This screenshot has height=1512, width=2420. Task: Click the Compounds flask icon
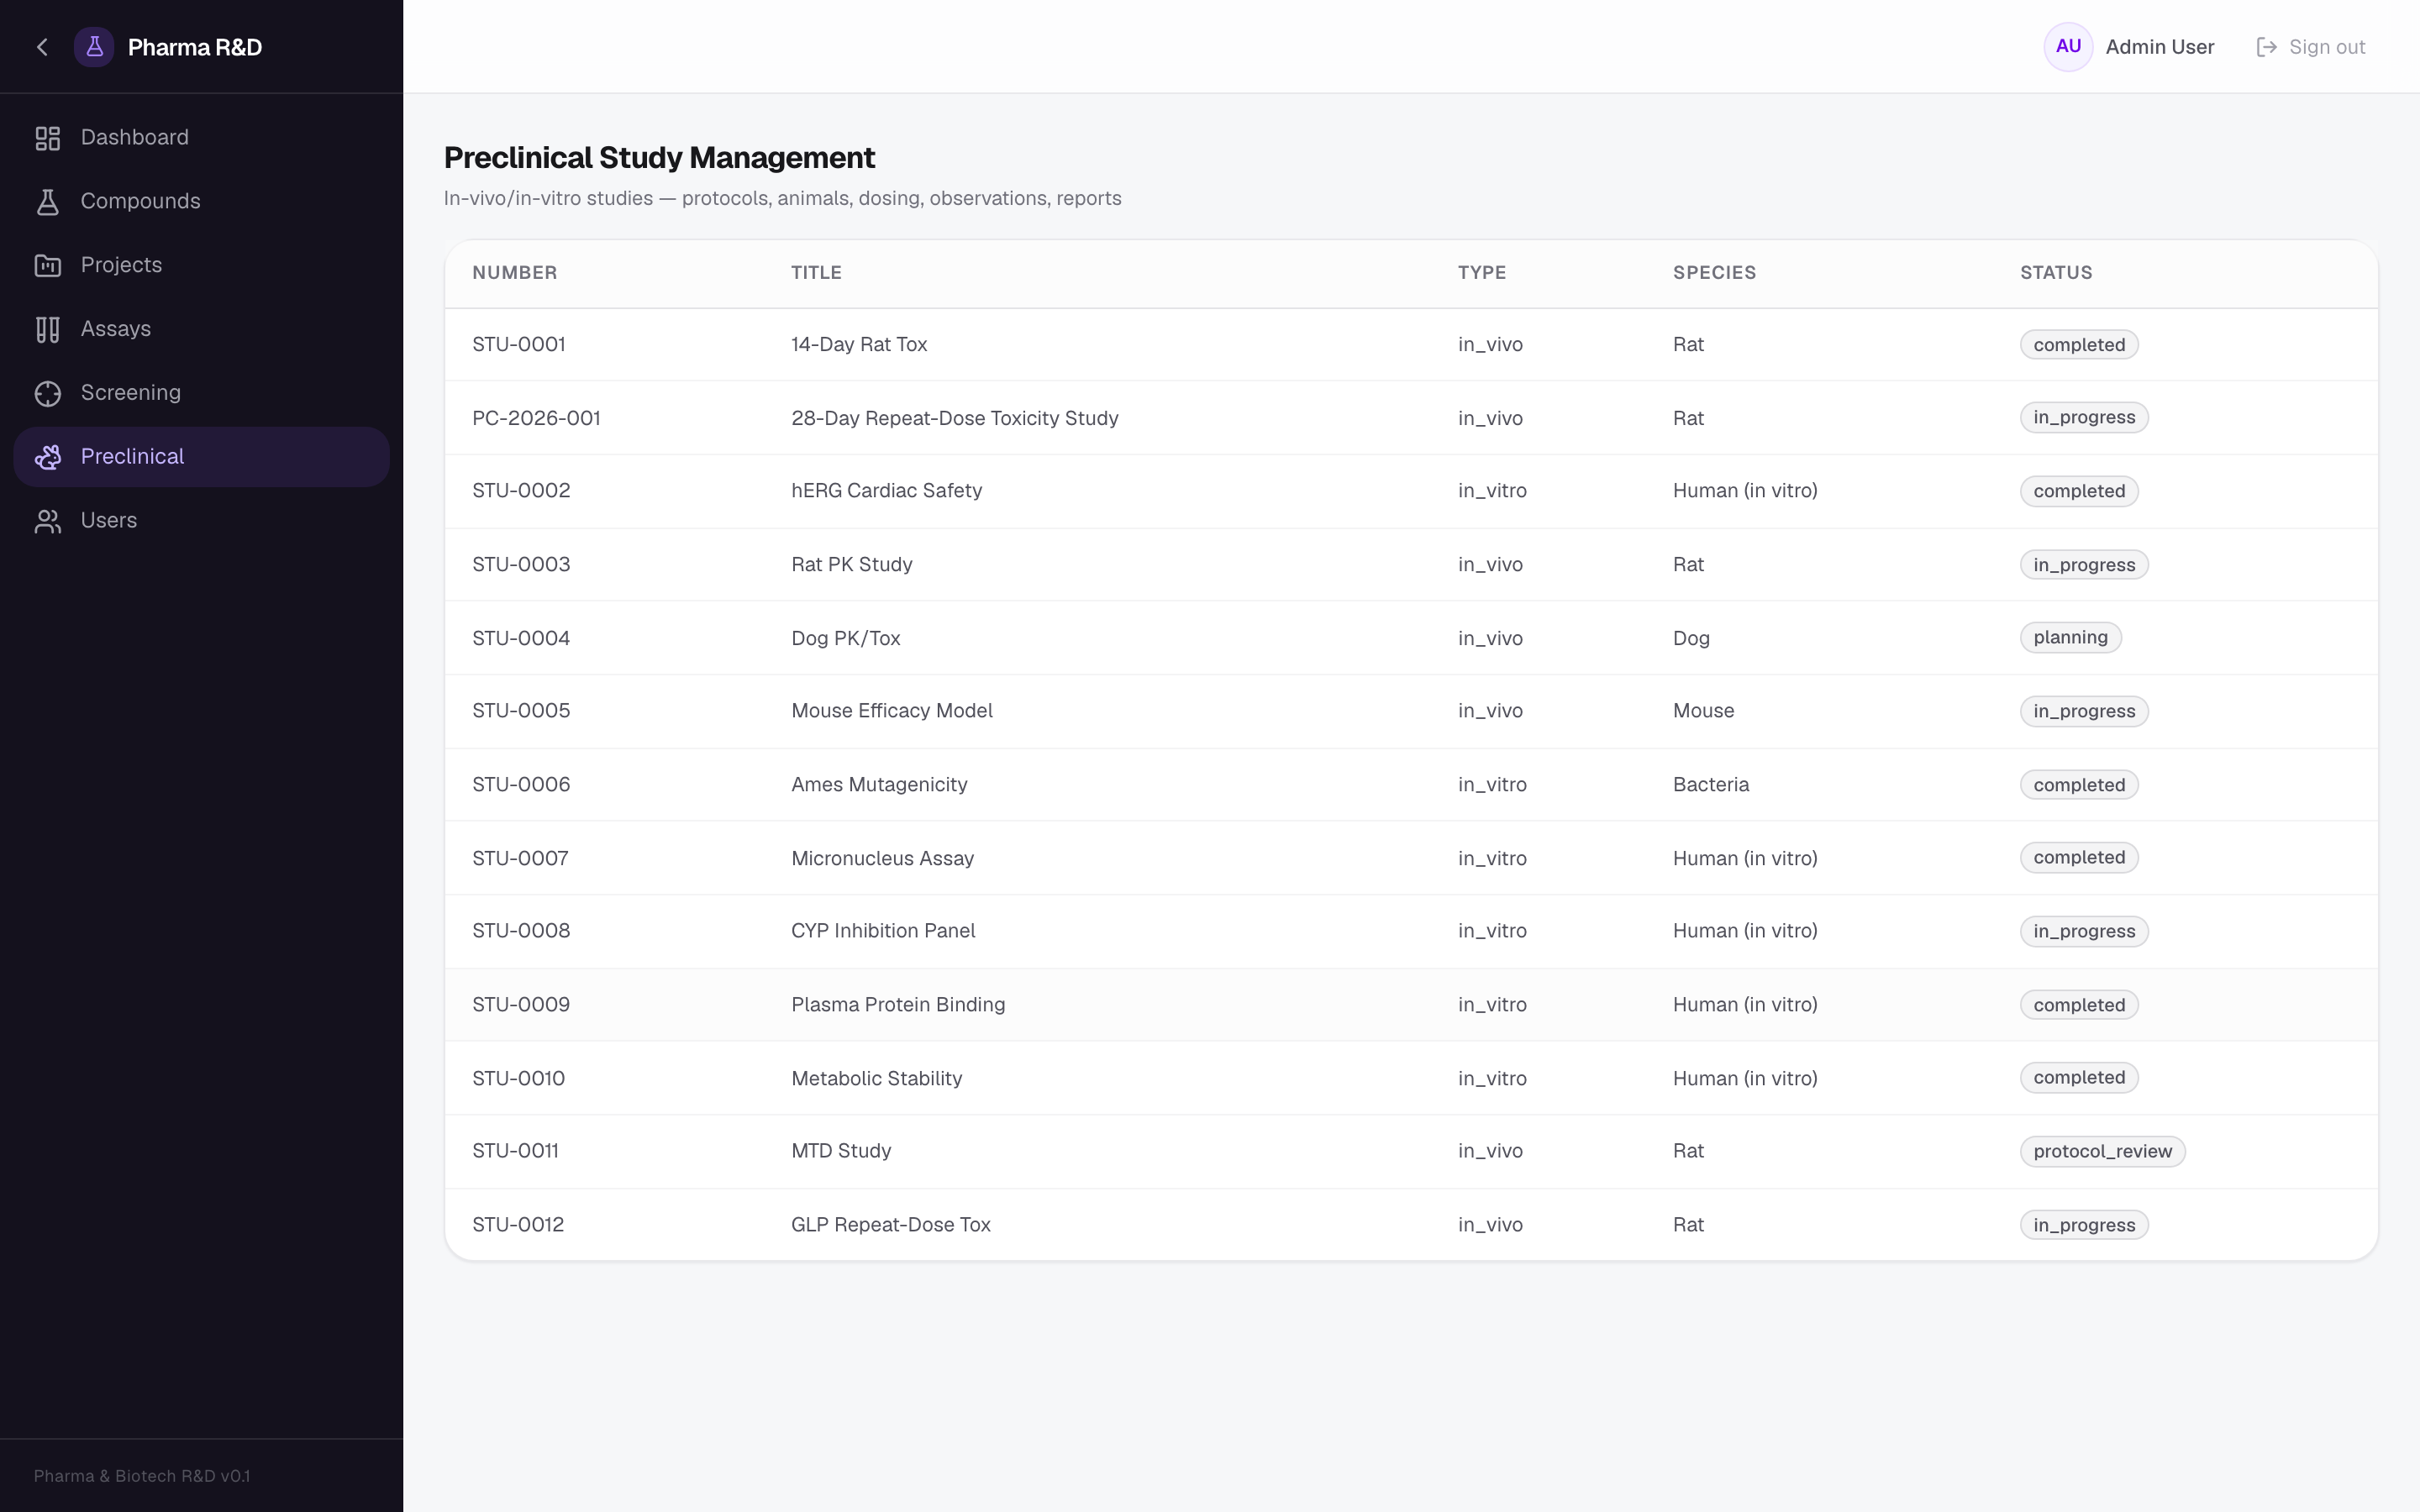pyautogui.click(x=48, y=202)
